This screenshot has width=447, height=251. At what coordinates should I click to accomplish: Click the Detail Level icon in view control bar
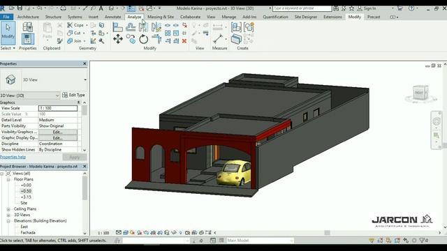point(119,232)
